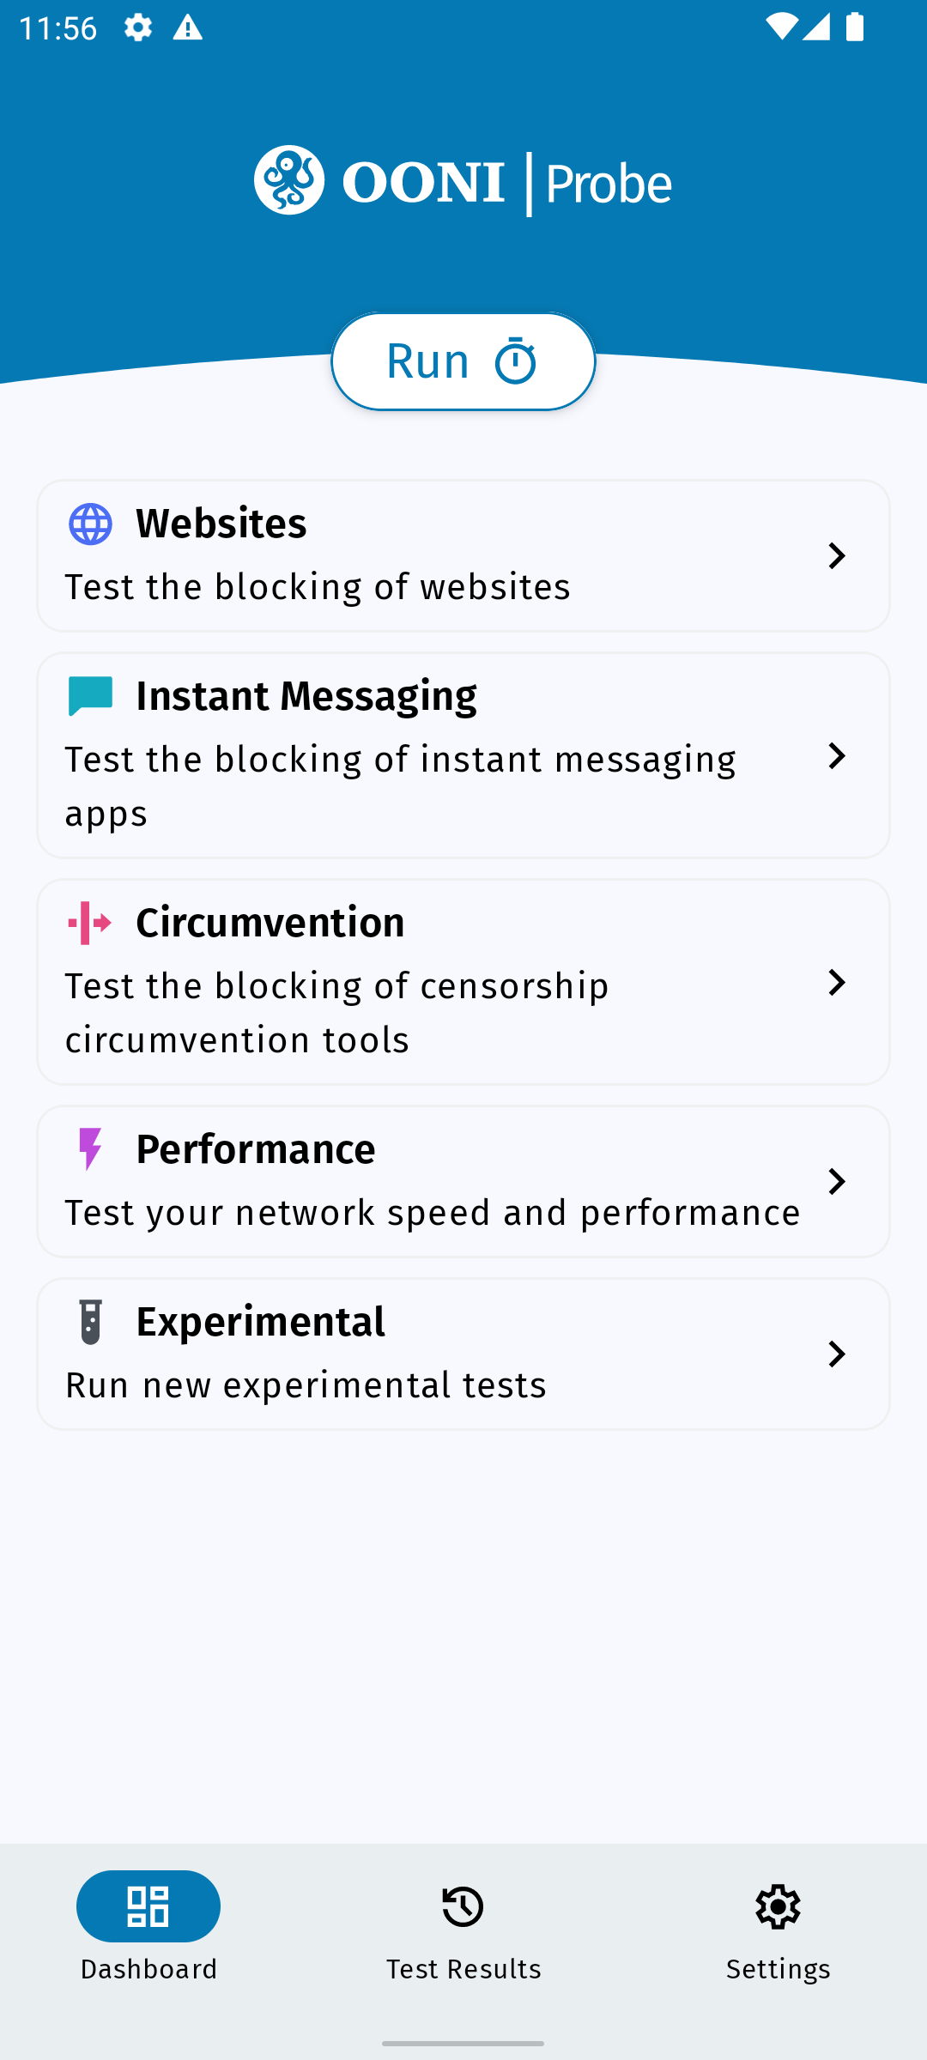Tap the settings gear in status bar
The height and width of the screenshot is (2060, 927).
tap(138, 27)
